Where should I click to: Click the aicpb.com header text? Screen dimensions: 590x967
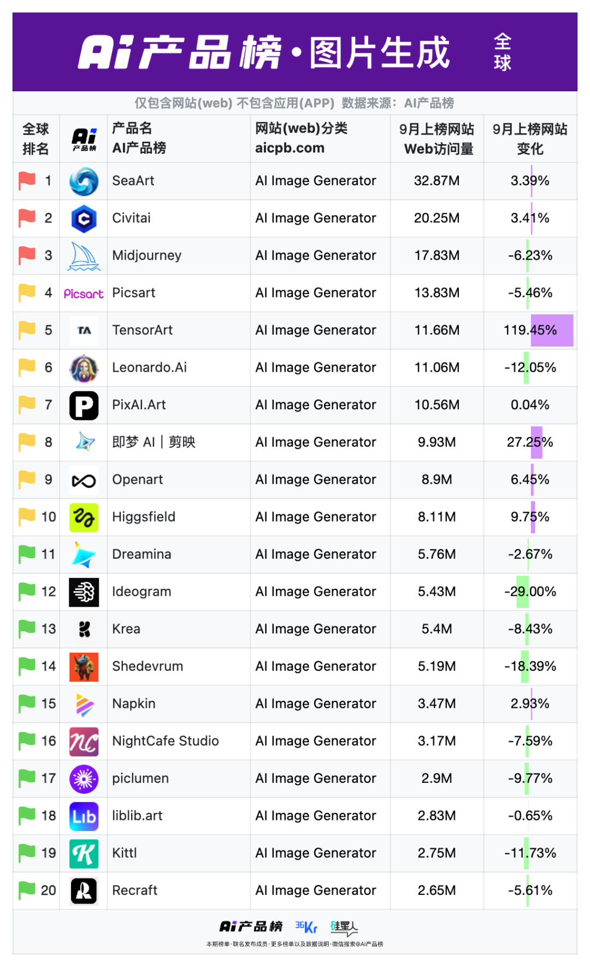point(290,148)
